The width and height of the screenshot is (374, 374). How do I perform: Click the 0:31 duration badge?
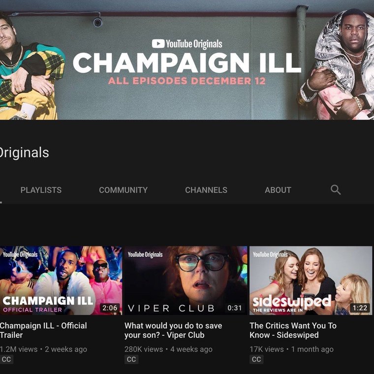point(235,308)
